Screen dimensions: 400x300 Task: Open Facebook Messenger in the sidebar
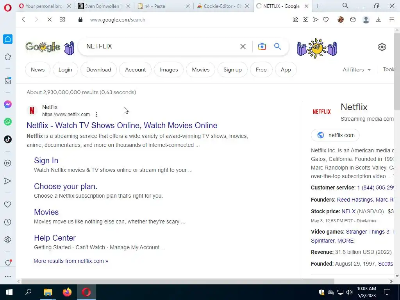8,104
